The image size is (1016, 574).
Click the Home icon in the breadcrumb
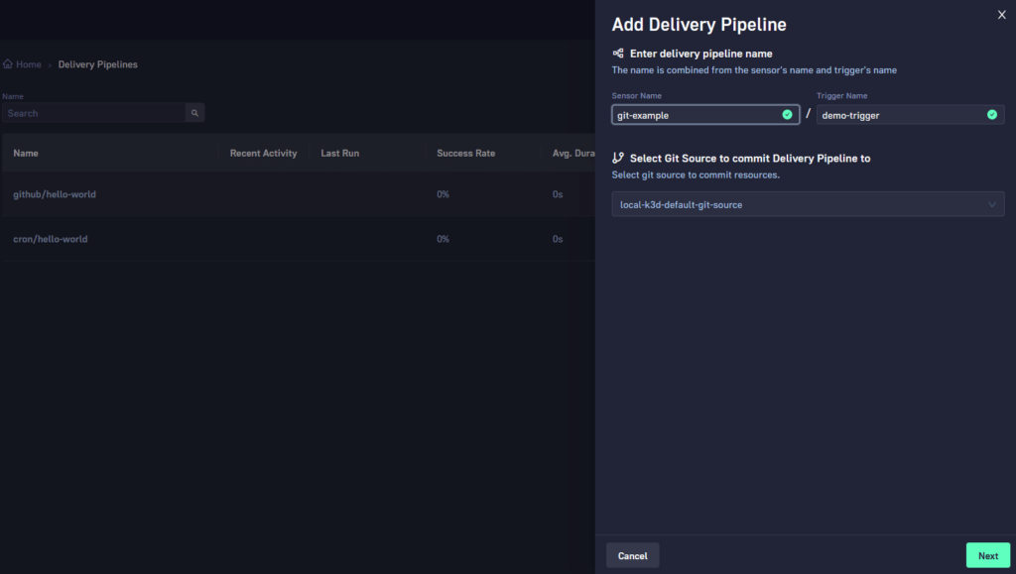(x=8, y=63)
